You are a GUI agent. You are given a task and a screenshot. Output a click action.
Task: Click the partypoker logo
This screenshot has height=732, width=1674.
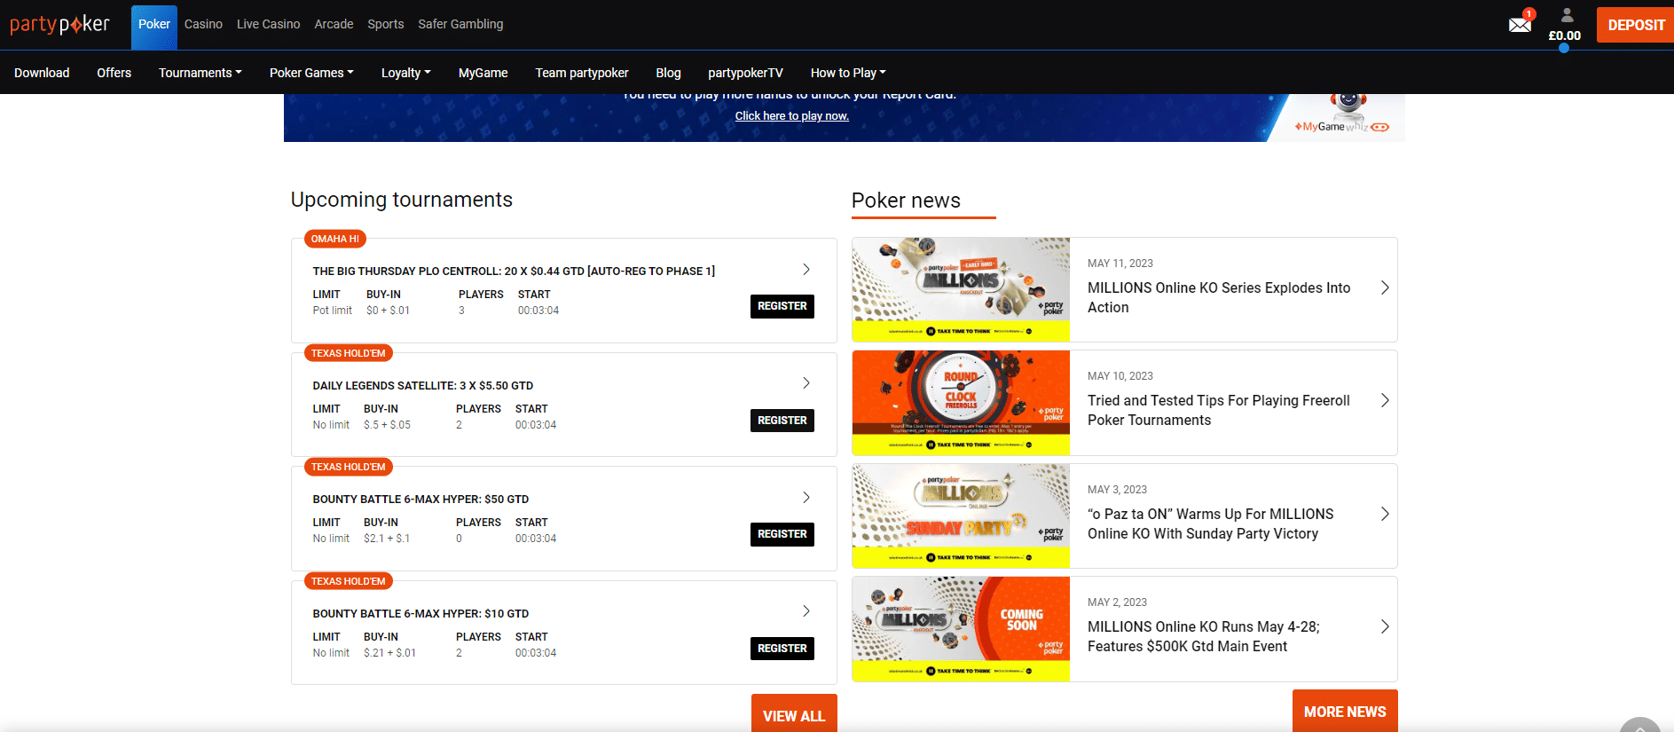[60, 24]
